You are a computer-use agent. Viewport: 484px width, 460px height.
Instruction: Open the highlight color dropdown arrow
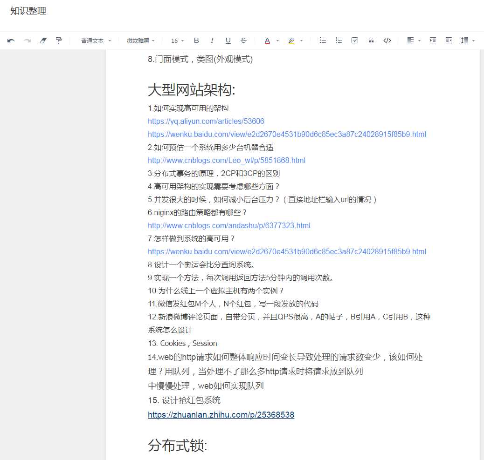pos(302,41)
